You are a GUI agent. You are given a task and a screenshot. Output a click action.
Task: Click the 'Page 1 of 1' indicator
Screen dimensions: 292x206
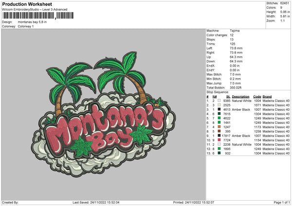click(x=282, y=202)
